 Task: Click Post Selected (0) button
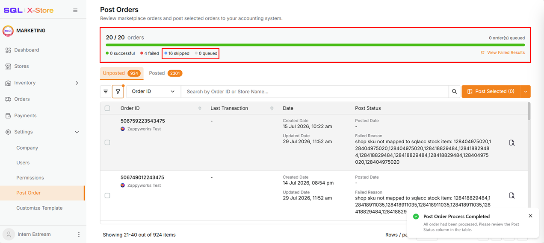pos(491,91)
